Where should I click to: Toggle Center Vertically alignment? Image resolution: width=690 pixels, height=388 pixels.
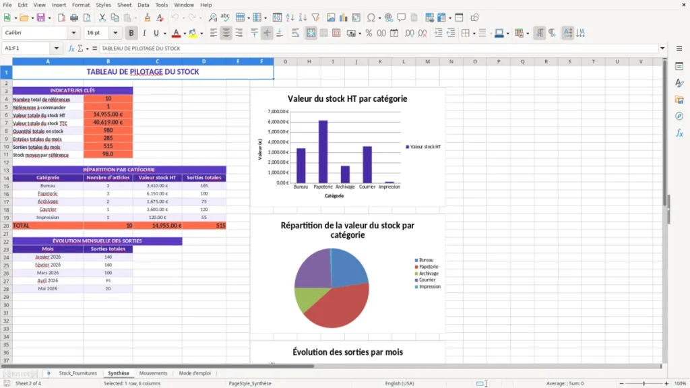point(267,33)
